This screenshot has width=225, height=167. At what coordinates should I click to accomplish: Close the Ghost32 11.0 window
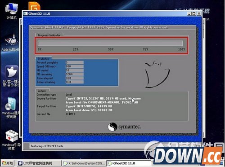pyautogui.click(x=199, y=13)
